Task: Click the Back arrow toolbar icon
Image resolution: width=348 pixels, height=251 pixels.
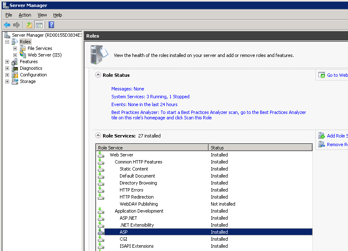Action: (7, 25)
